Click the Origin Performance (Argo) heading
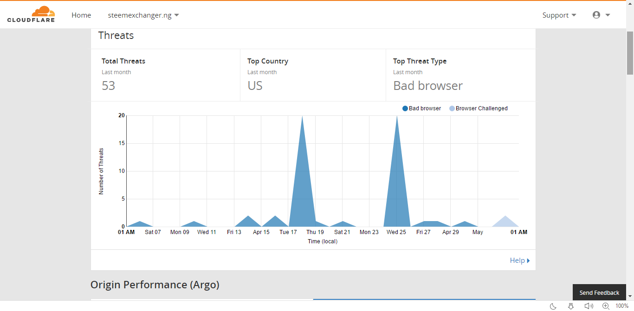Screen dimensions: 634x311 (x=155, y=285)
